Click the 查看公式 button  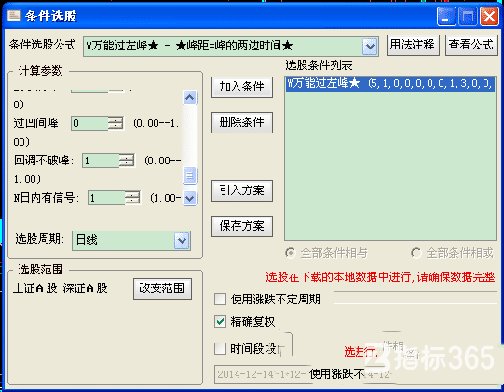pyautogui.click(x=471, y=45)
